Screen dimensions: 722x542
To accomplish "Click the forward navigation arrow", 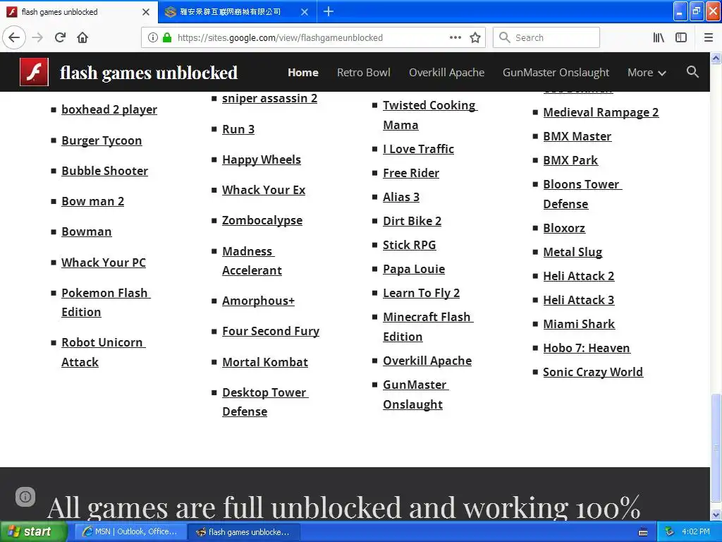I will [37, 37].
